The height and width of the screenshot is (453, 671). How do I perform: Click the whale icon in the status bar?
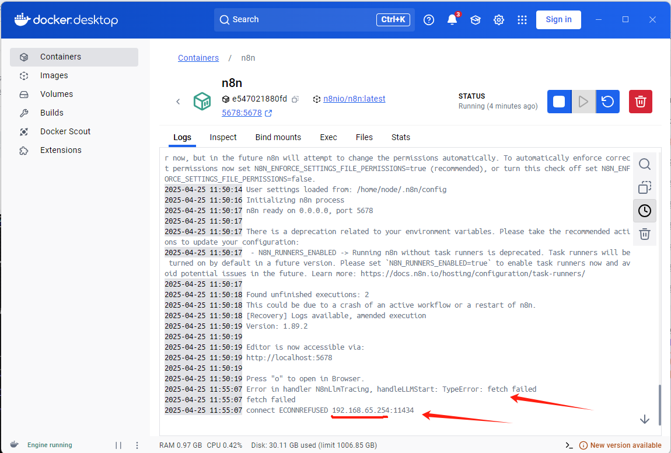pyautogui.click(x=14, y=444)
